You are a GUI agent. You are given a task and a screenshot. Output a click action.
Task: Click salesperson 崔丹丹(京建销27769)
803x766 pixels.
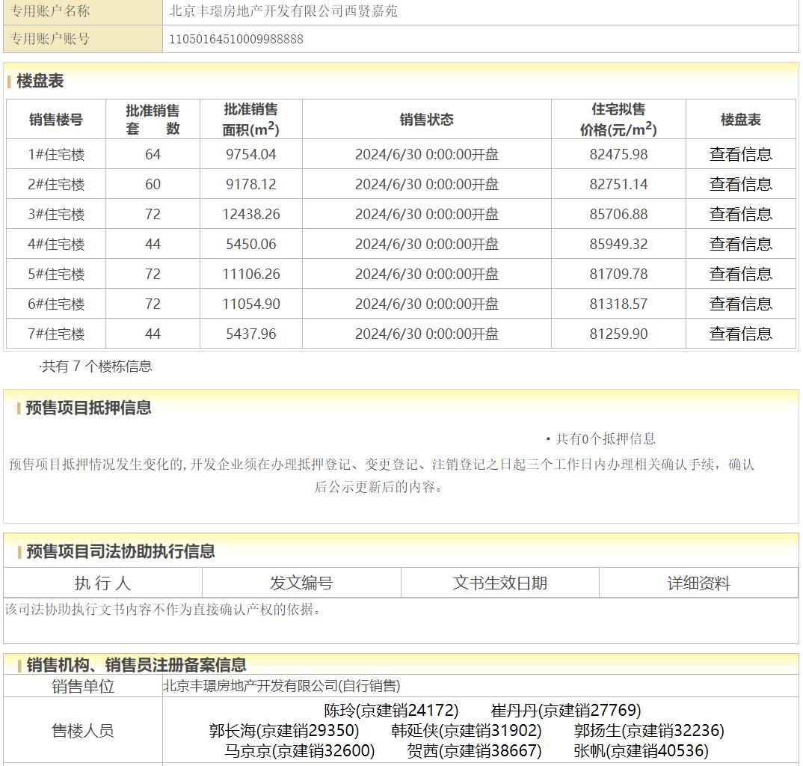click(566, 711)
